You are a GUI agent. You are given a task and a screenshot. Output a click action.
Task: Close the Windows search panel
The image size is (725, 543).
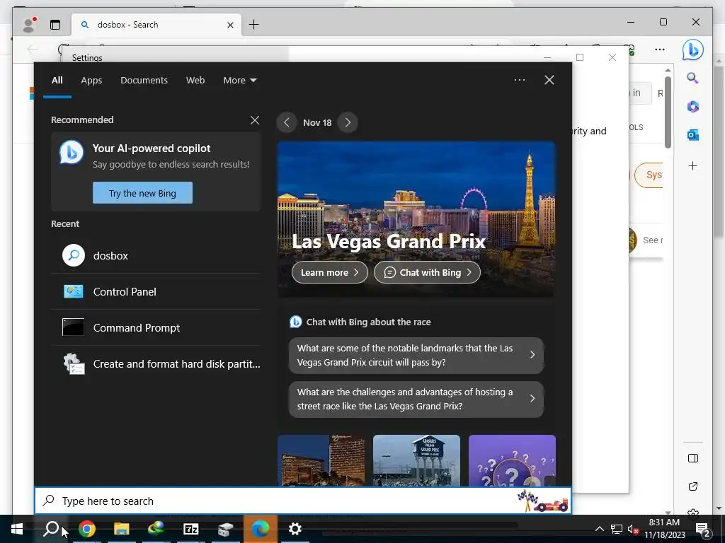coord(549,80)
